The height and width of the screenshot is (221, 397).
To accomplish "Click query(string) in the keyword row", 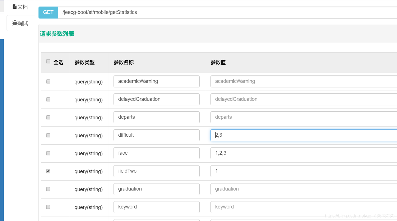I will tap(88, 207).
